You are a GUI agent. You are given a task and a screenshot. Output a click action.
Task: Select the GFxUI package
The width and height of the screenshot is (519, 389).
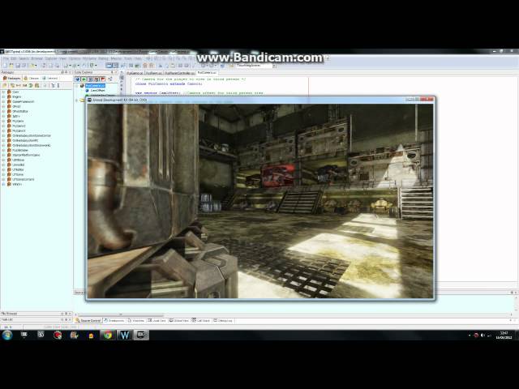pos(16,106)
